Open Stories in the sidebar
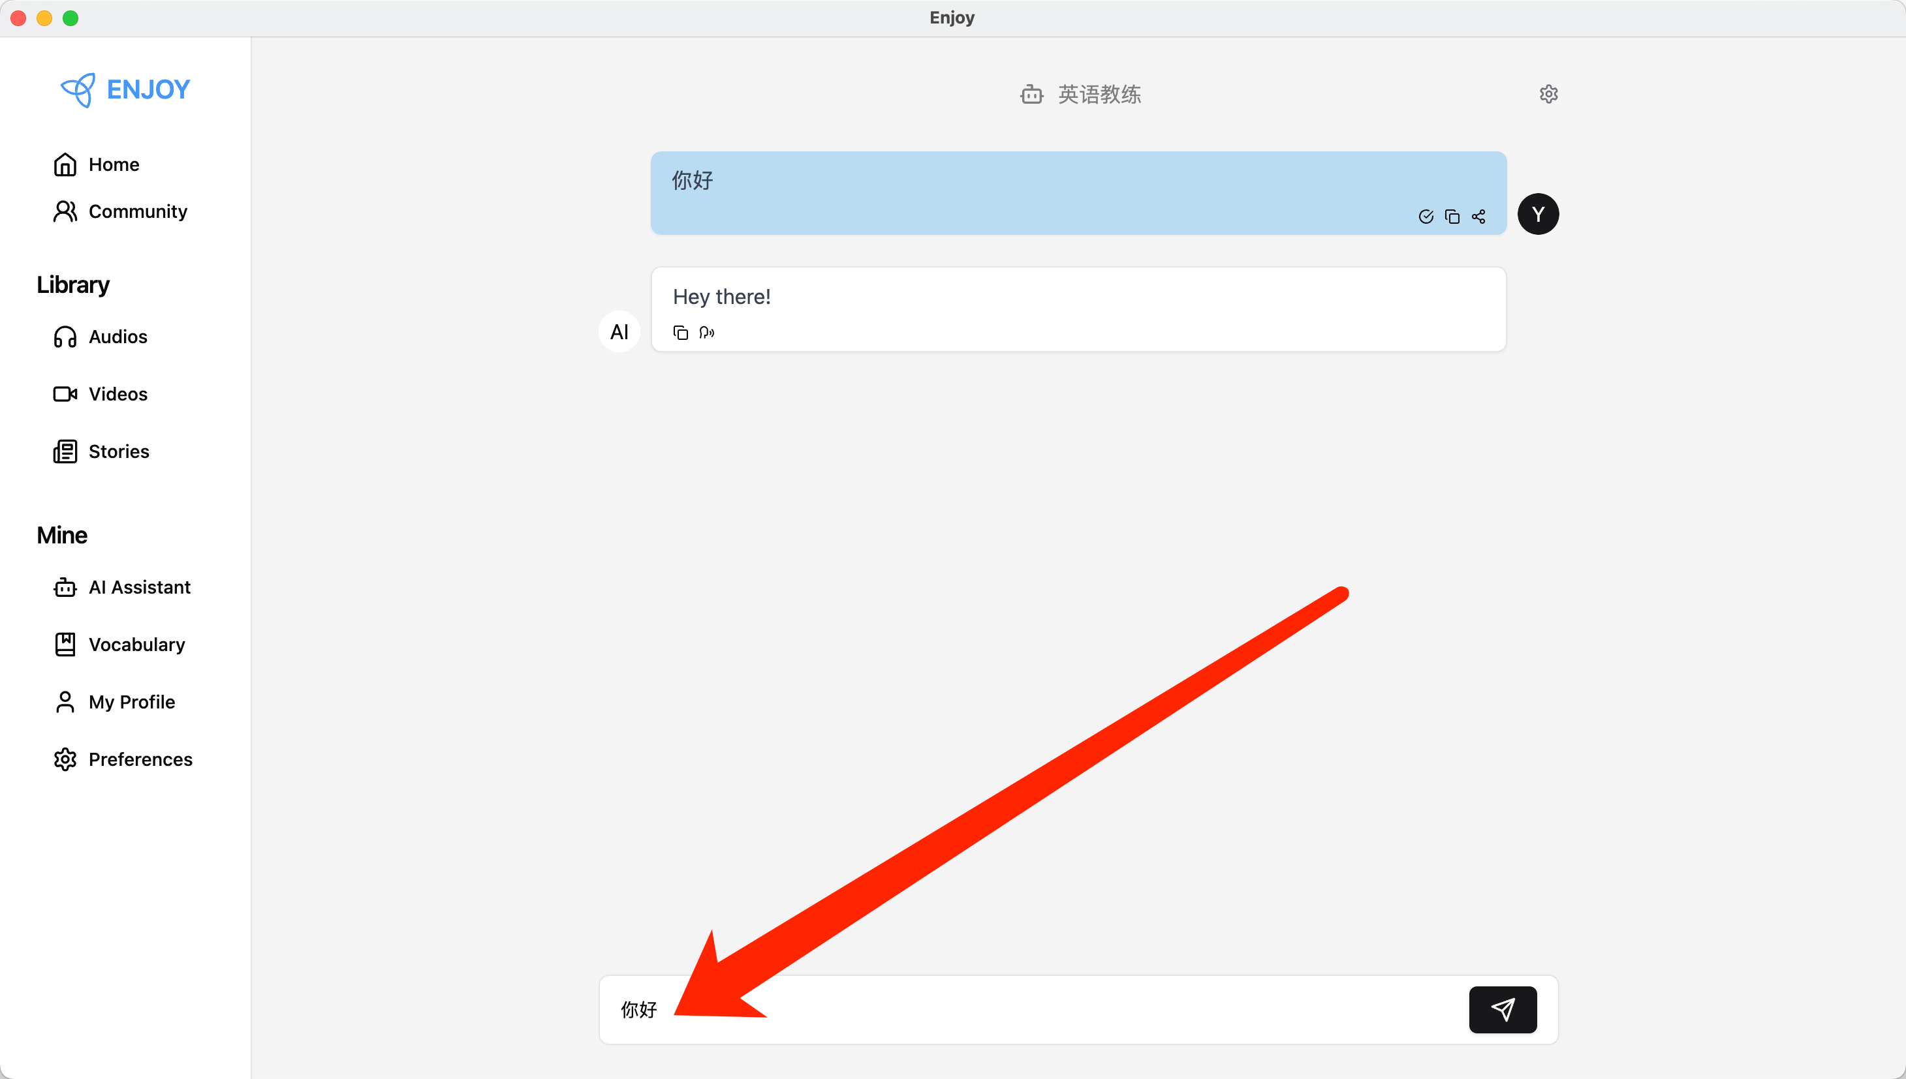The image size is (1906, 1079). coord(118,451)
